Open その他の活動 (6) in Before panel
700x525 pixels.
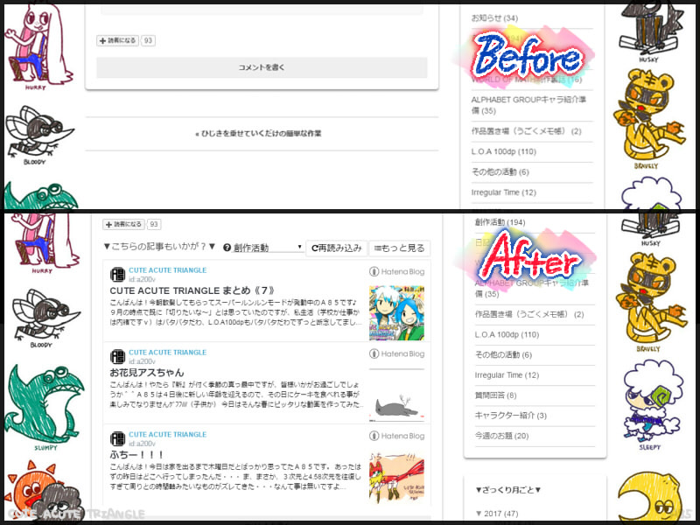[x=500, y=171]
